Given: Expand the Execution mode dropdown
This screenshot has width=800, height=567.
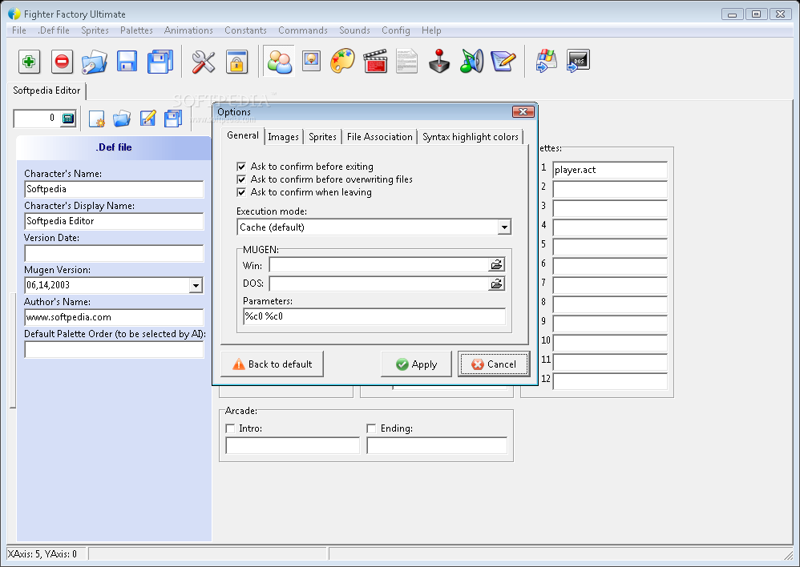Looking at the screenshot, I should [504, 227].
